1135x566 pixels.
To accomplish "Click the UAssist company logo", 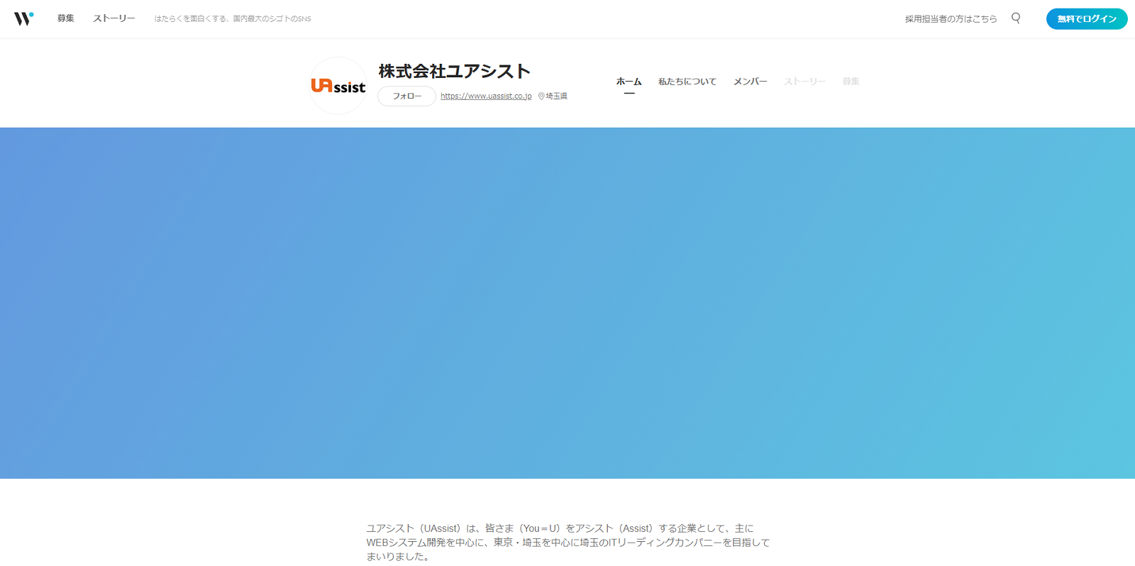I will [338, 86].
